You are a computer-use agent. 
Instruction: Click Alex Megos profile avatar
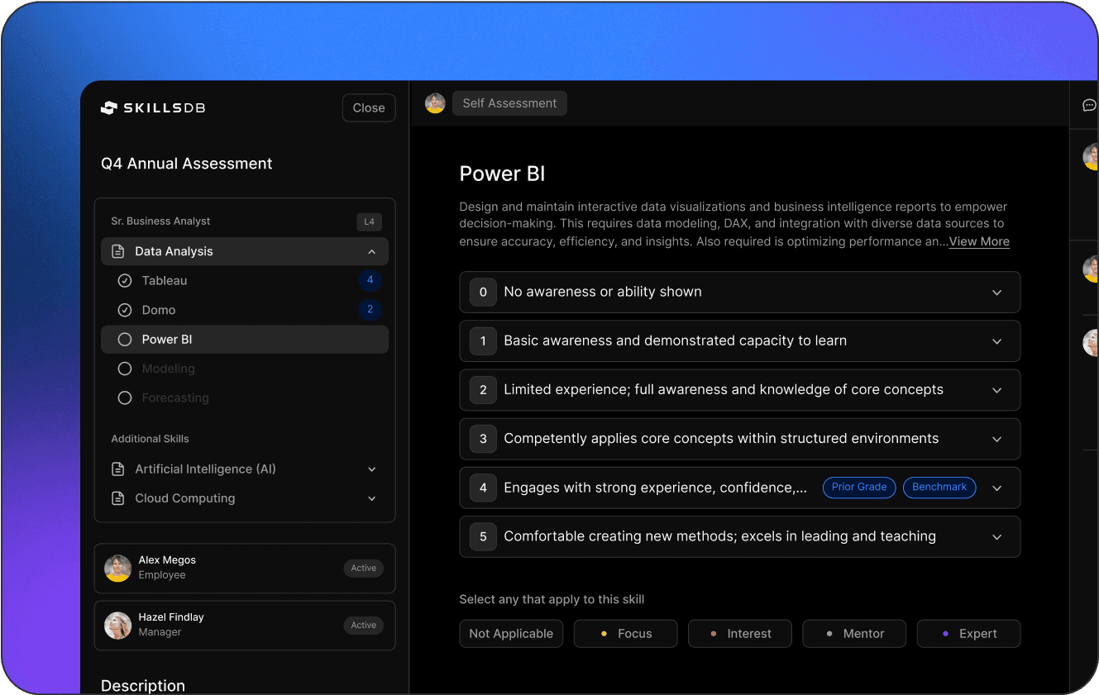coord(117,569)
